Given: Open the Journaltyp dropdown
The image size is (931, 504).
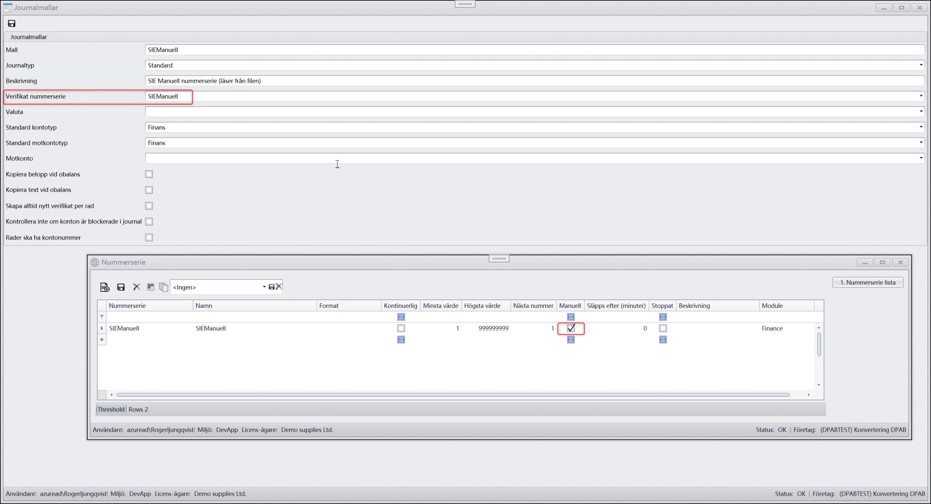Looking at the screenshot, I should 921,65.
